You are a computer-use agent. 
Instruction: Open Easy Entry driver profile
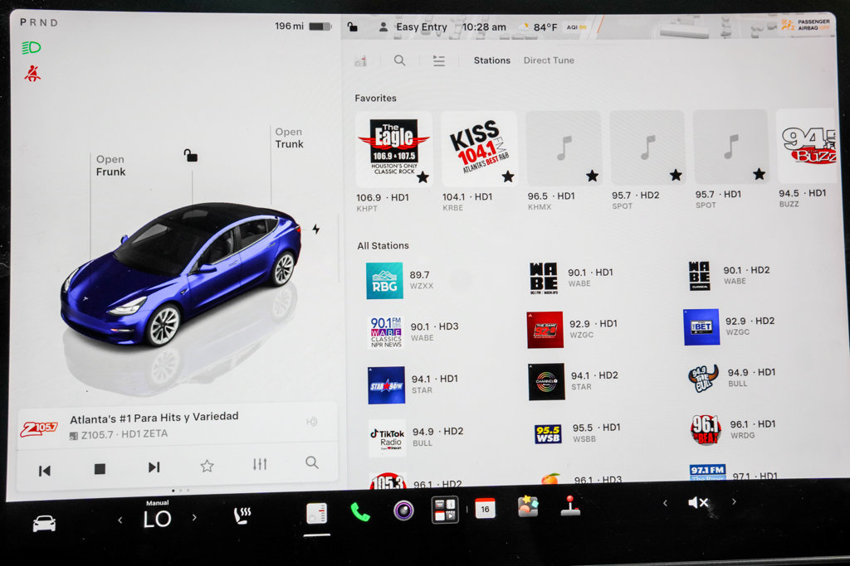click(413, 27)
